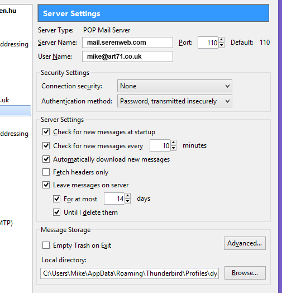Disable 'Automatically download new messages'
282x293 pixels.
coord(46,159)
